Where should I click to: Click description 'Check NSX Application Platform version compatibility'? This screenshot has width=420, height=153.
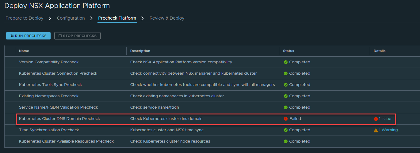[181, 62]
